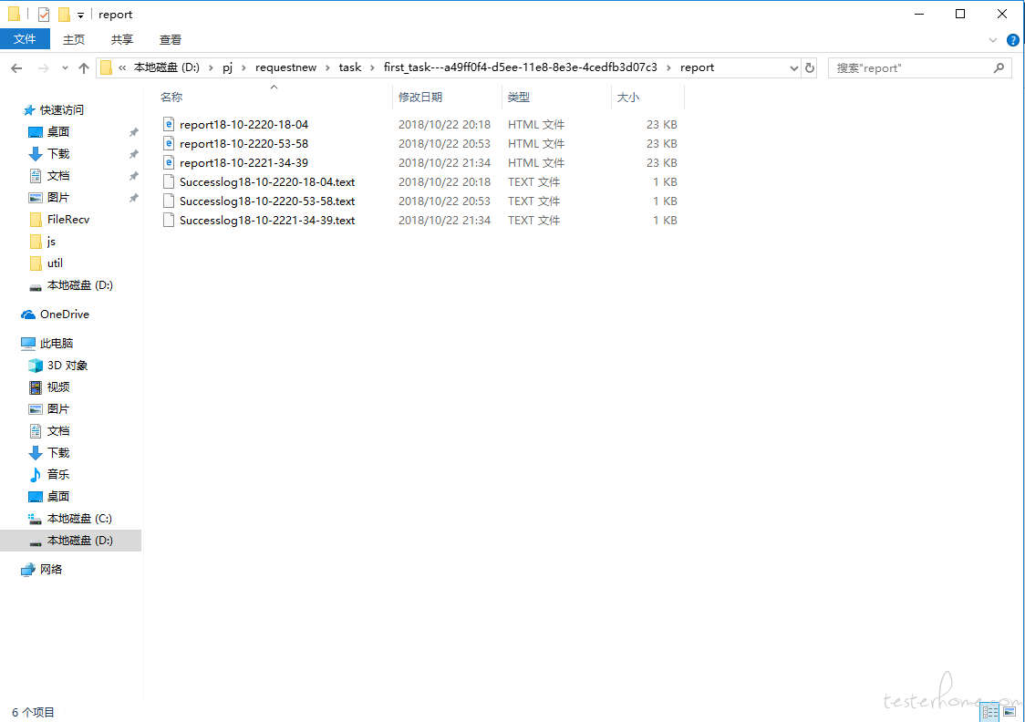Select pj in the address breadcrumb
The image size is (1025, 722).
[x=227, y=67]
